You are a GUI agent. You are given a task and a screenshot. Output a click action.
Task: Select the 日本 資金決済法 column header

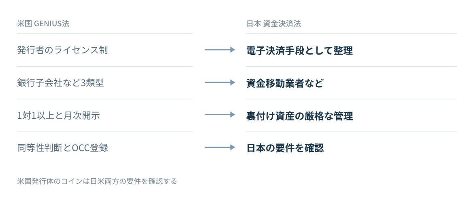click(273, 23)
